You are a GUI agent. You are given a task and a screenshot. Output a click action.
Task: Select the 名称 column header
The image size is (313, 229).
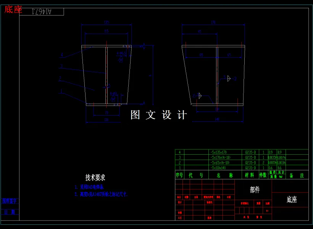coord(225,175)
